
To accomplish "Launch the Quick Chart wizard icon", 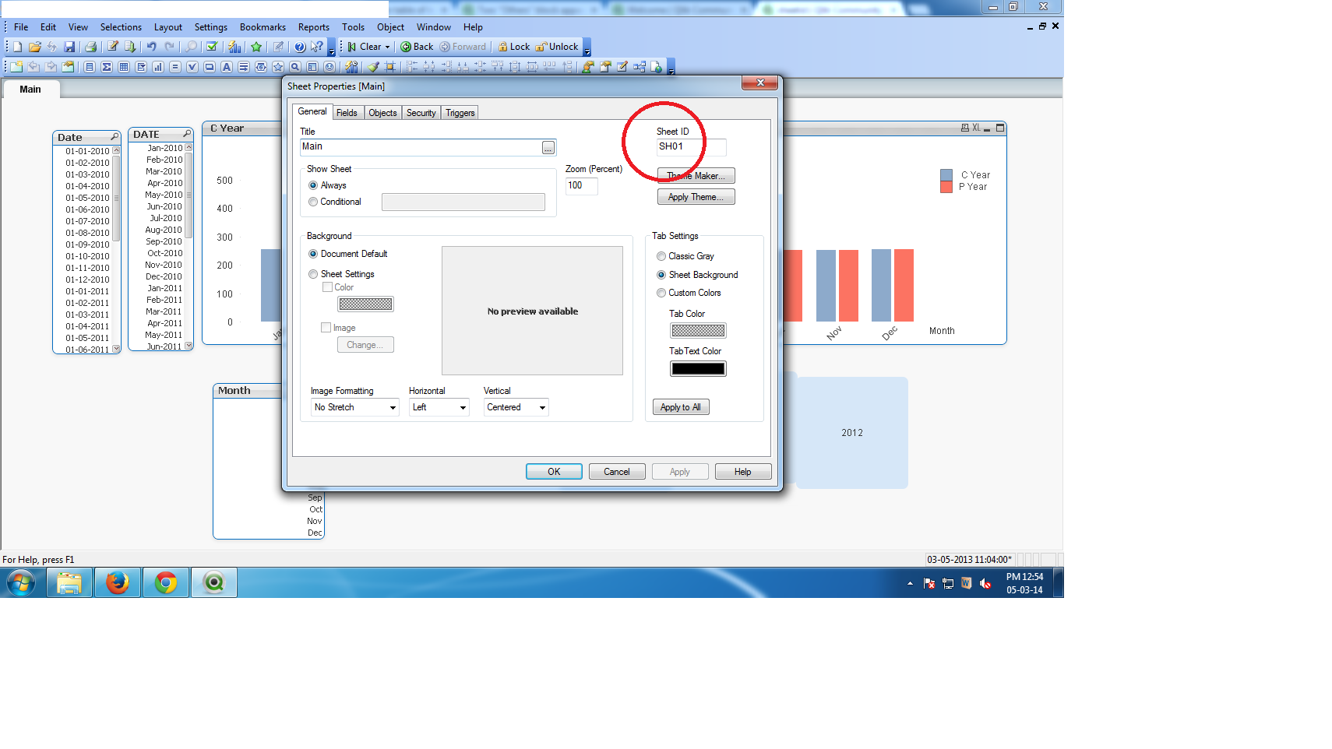I will click(234, 47).
